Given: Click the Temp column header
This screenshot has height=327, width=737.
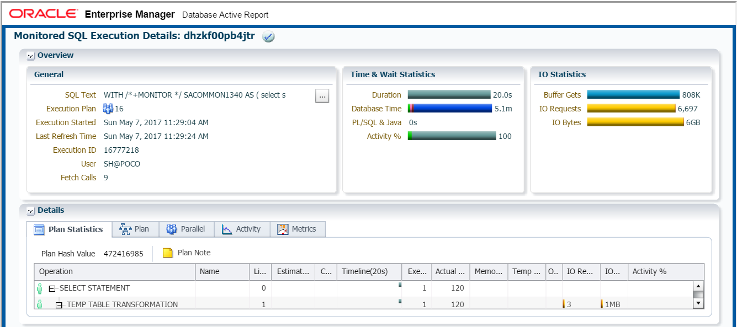Looking at the screenshot, I should (x=527, y=272).
